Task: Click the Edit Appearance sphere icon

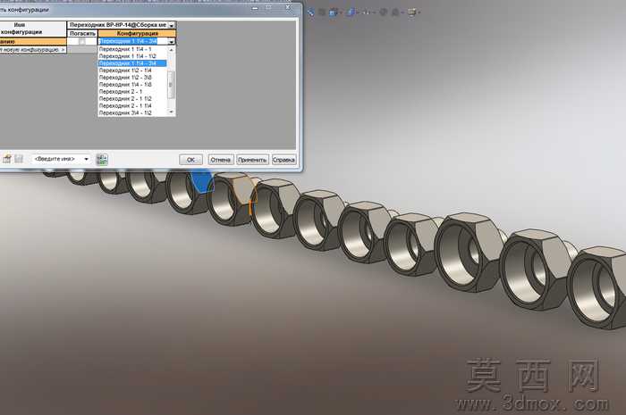Action: click(x=384, y=12)
